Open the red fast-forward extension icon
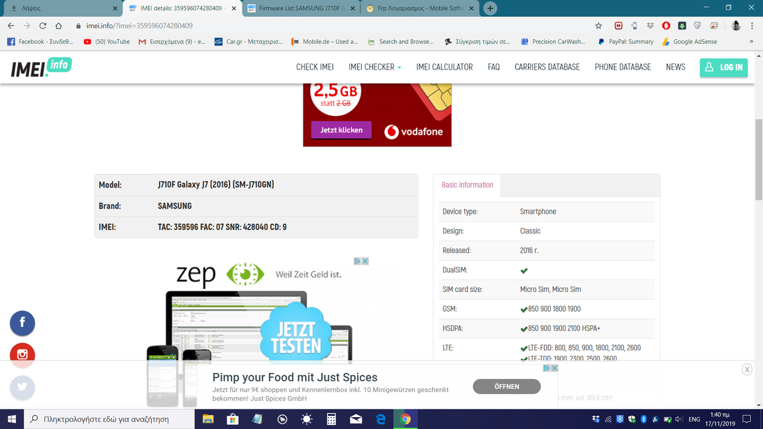 (x=618, y=26)
